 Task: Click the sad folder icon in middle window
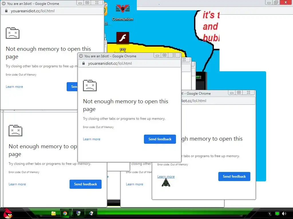pos(90,86)
